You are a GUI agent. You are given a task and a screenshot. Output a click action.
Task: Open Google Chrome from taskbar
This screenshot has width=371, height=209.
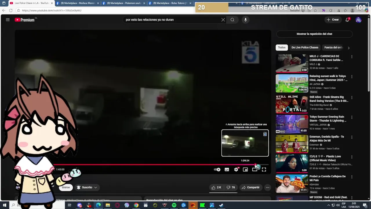[x=136, y=205]
